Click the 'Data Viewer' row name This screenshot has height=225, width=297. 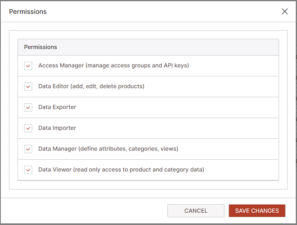(55, 169)
